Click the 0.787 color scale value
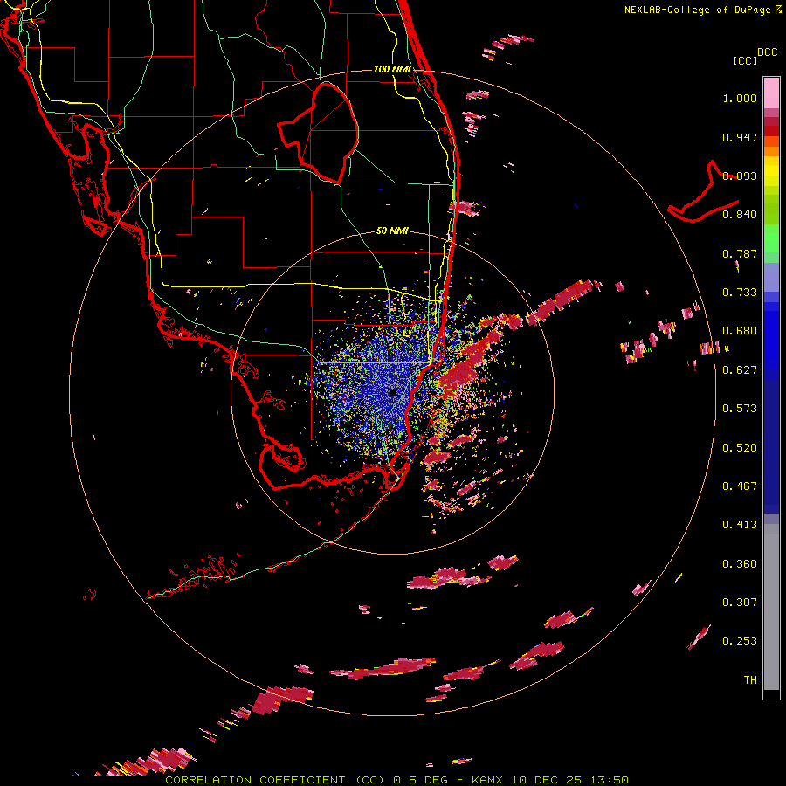 coord(740,253)
